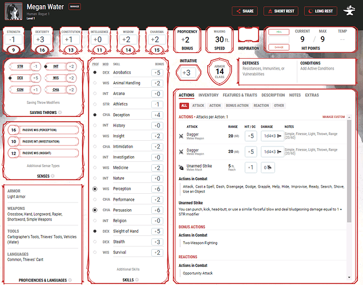Roll Charisma ability check +2
Viewport: 363px width, 285px height.
(157, 40)
